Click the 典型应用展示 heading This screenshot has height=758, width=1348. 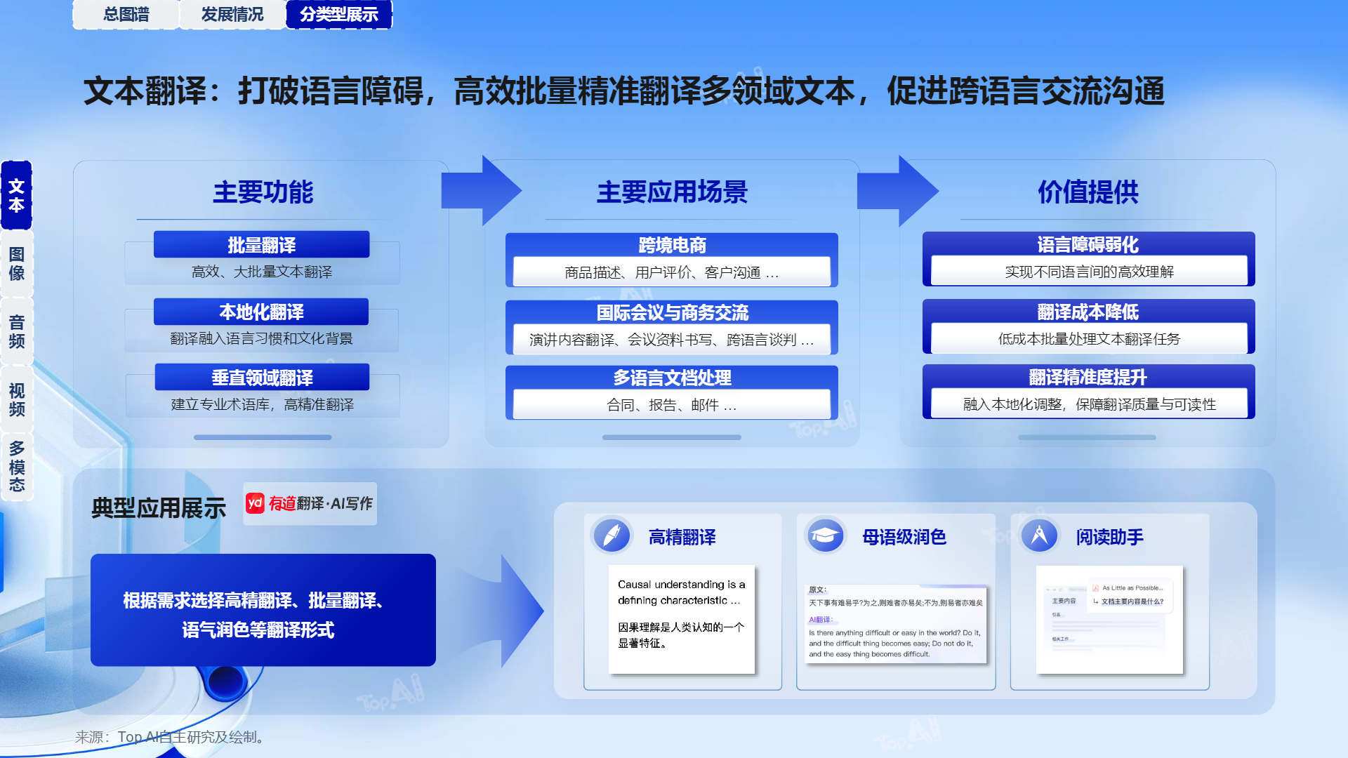159,507
